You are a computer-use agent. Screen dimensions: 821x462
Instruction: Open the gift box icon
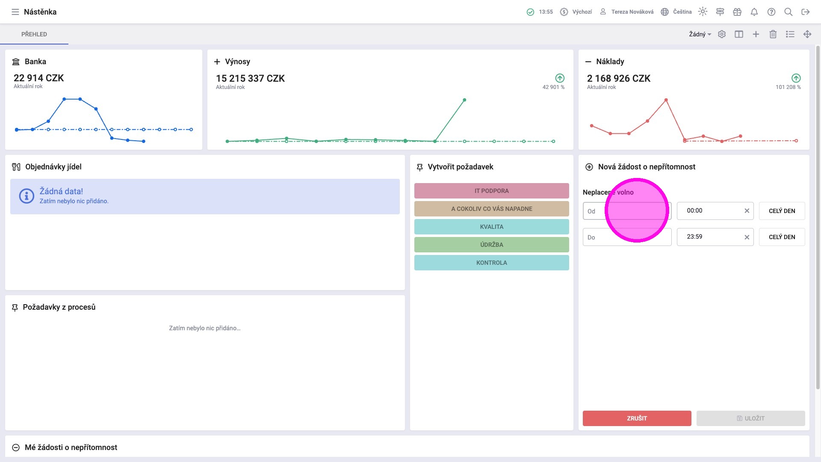click(737, 12)
